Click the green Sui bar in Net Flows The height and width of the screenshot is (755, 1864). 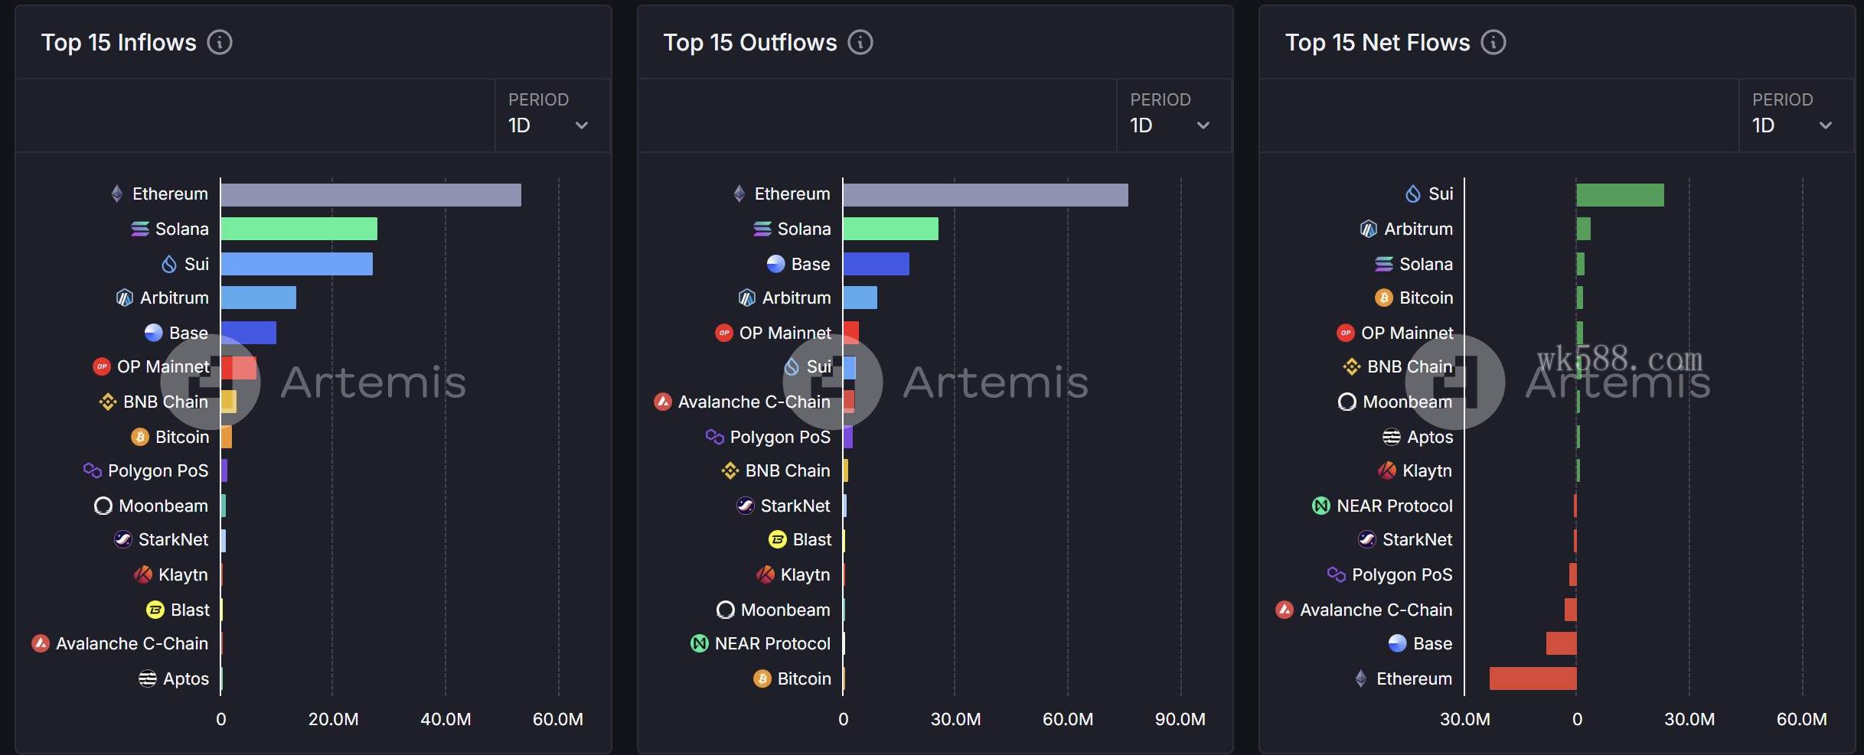point(1620,195)
